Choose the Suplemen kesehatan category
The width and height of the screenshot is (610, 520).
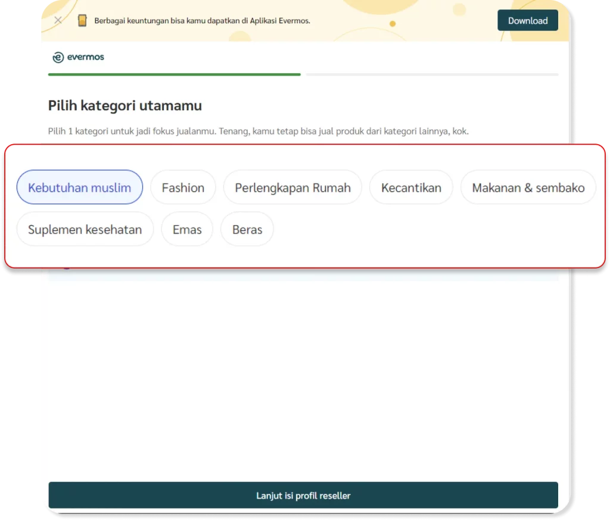coord(85,229)
